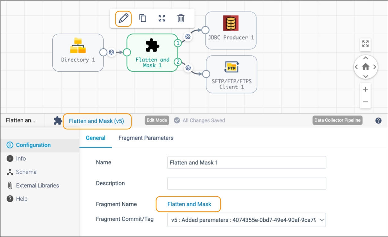Click output port 2 of Flatten and Mask
The width and height of the screenshot is (388, 237).
pos(178,62)
